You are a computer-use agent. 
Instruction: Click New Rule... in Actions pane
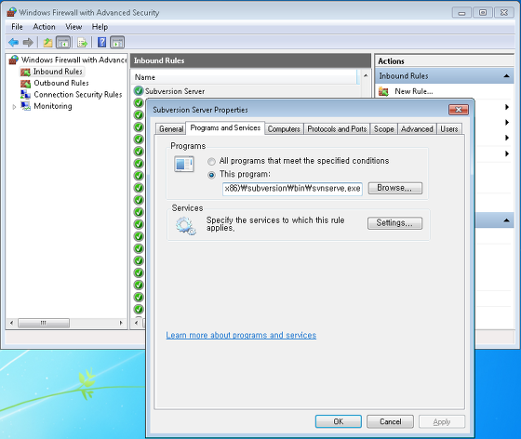414,91
